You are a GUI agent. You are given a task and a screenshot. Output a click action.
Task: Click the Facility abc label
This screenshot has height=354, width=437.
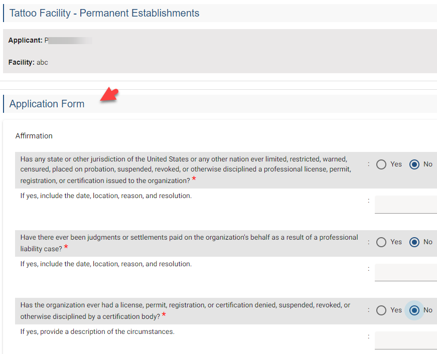point(28,63)
